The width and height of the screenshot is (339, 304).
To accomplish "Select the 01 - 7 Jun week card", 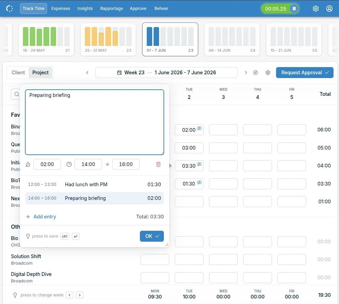I will tap(170, 39).
